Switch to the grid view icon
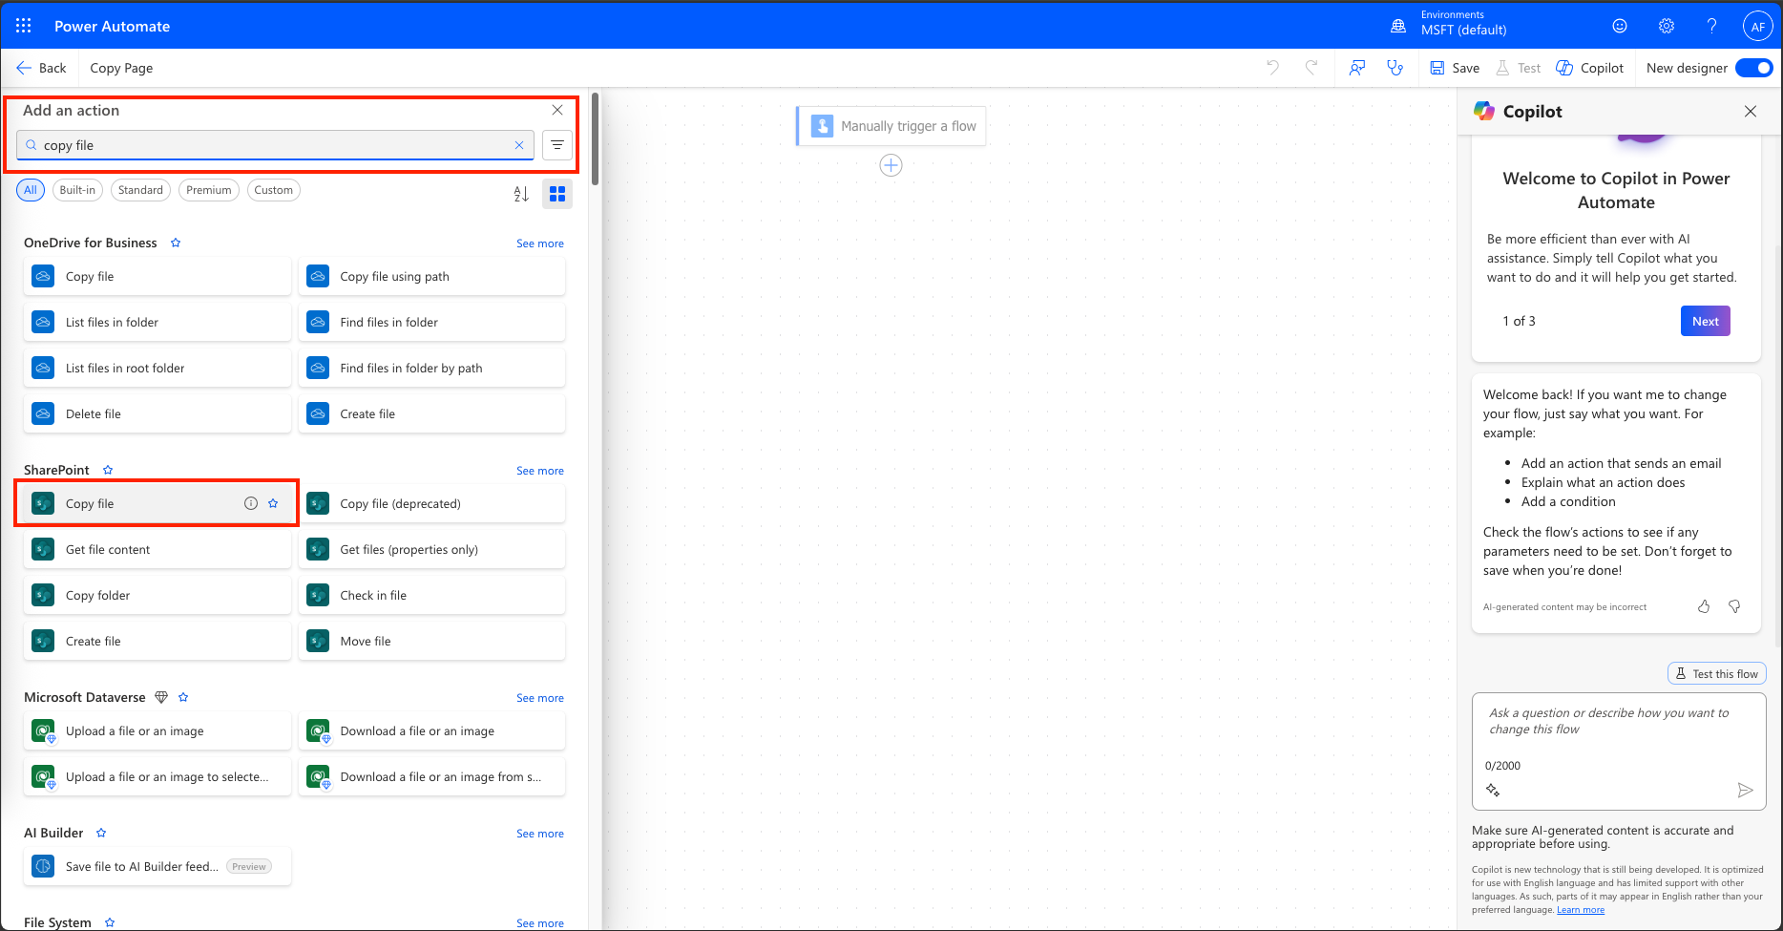1783x931 pixels. [557, 194]
